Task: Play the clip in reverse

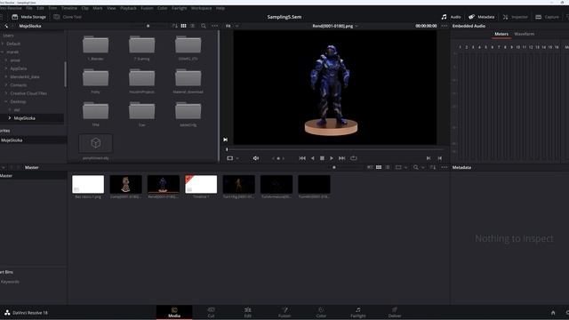Action: [x=312, y=158]
